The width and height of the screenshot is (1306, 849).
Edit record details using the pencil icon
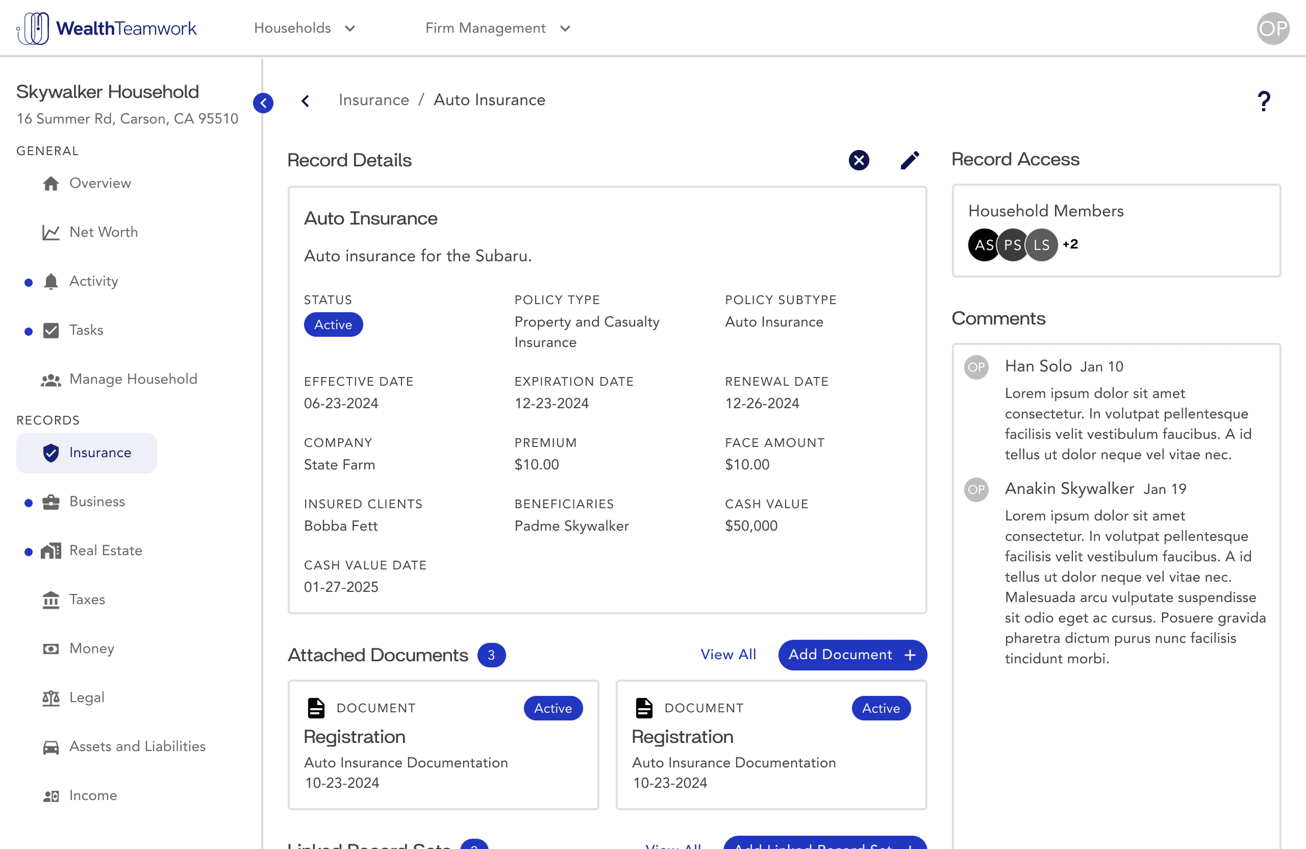(910, 160)
